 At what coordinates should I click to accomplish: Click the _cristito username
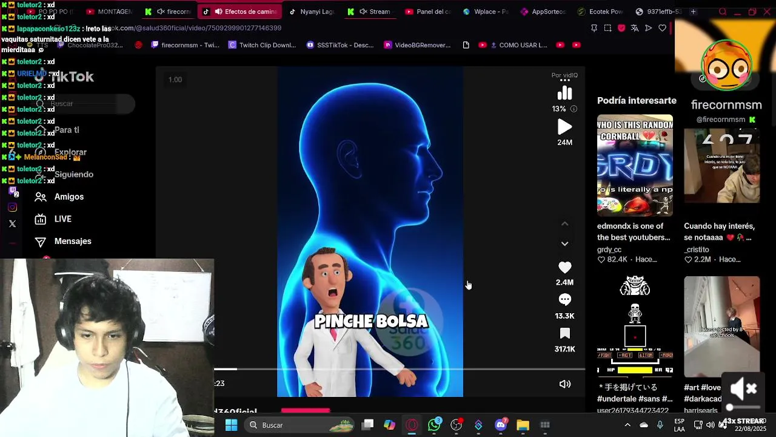tap(697, 249)
